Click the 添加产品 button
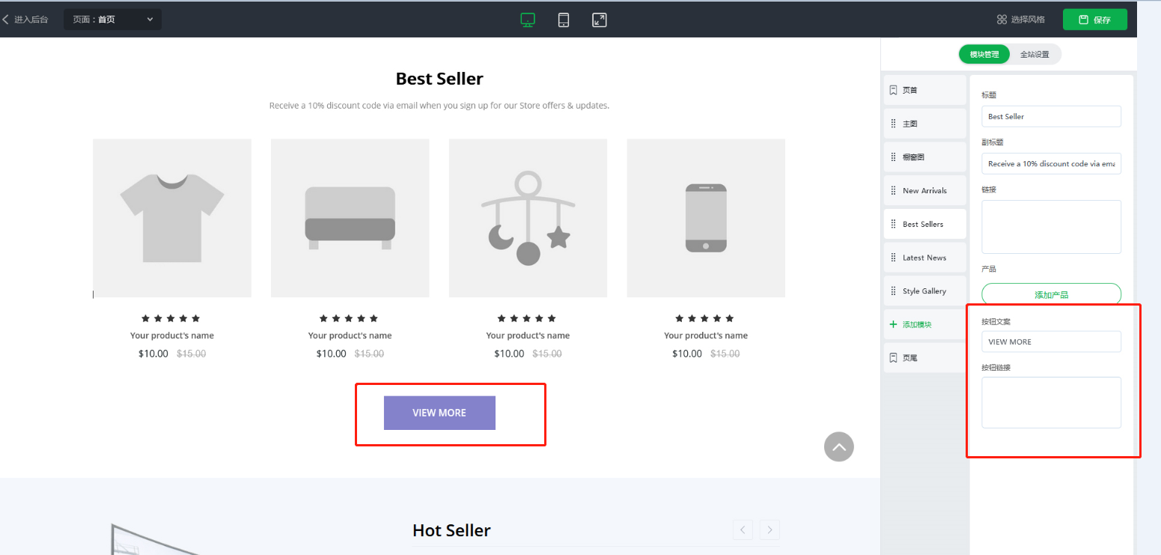 tap(1051, 294)
